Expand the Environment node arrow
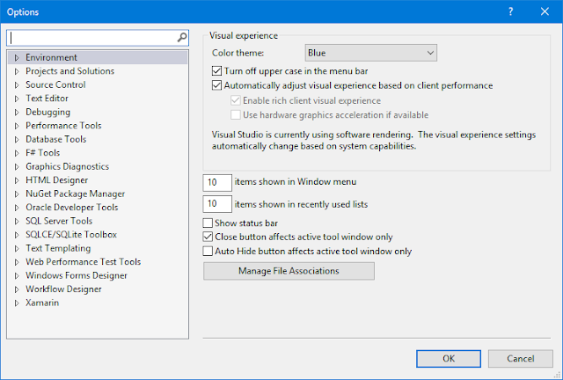The image size is (563, 380). click(x=17, y=57)
